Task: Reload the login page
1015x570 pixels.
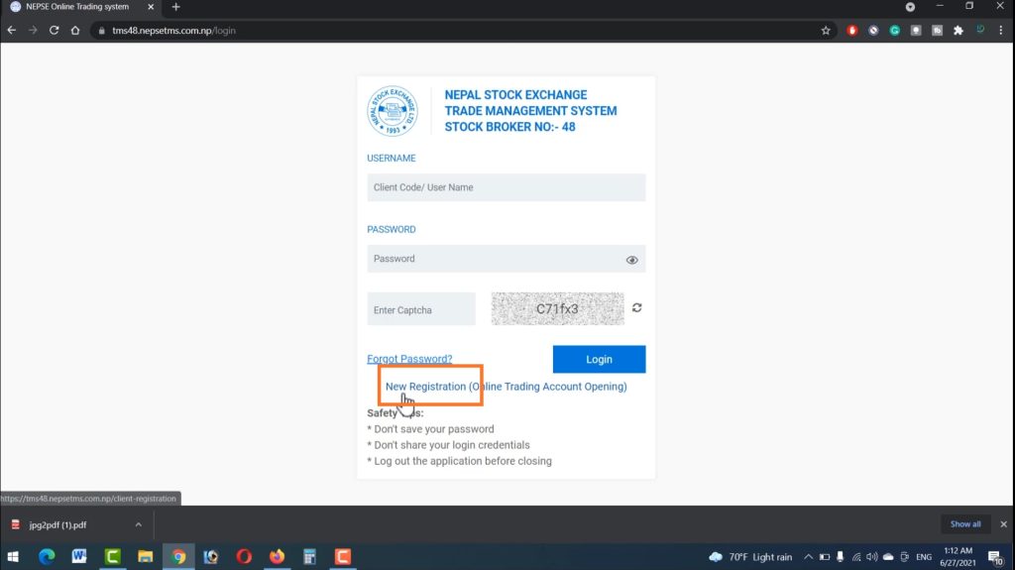Action: pos(55,31)
